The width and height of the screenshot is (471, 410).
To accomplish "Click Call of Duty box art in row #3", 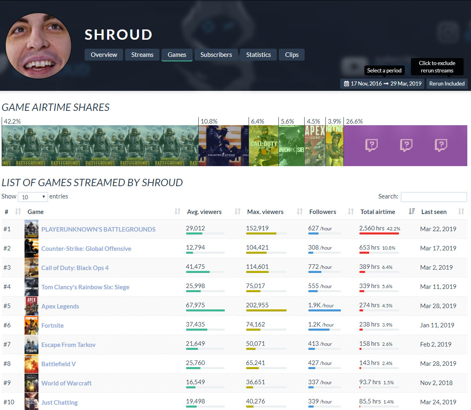I will [31, 268].
